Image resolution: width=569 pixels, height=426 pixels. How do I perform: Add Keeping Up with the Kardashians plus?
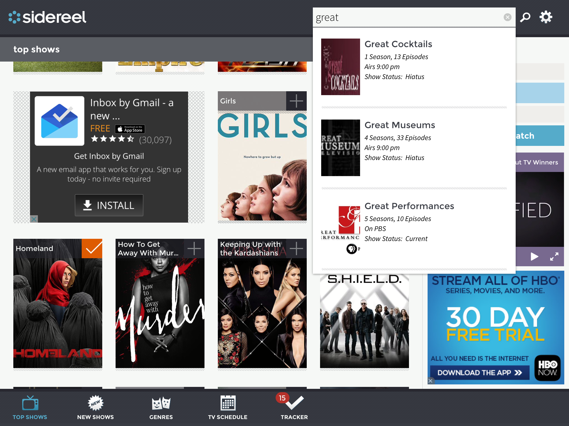[x=296, y=248]
